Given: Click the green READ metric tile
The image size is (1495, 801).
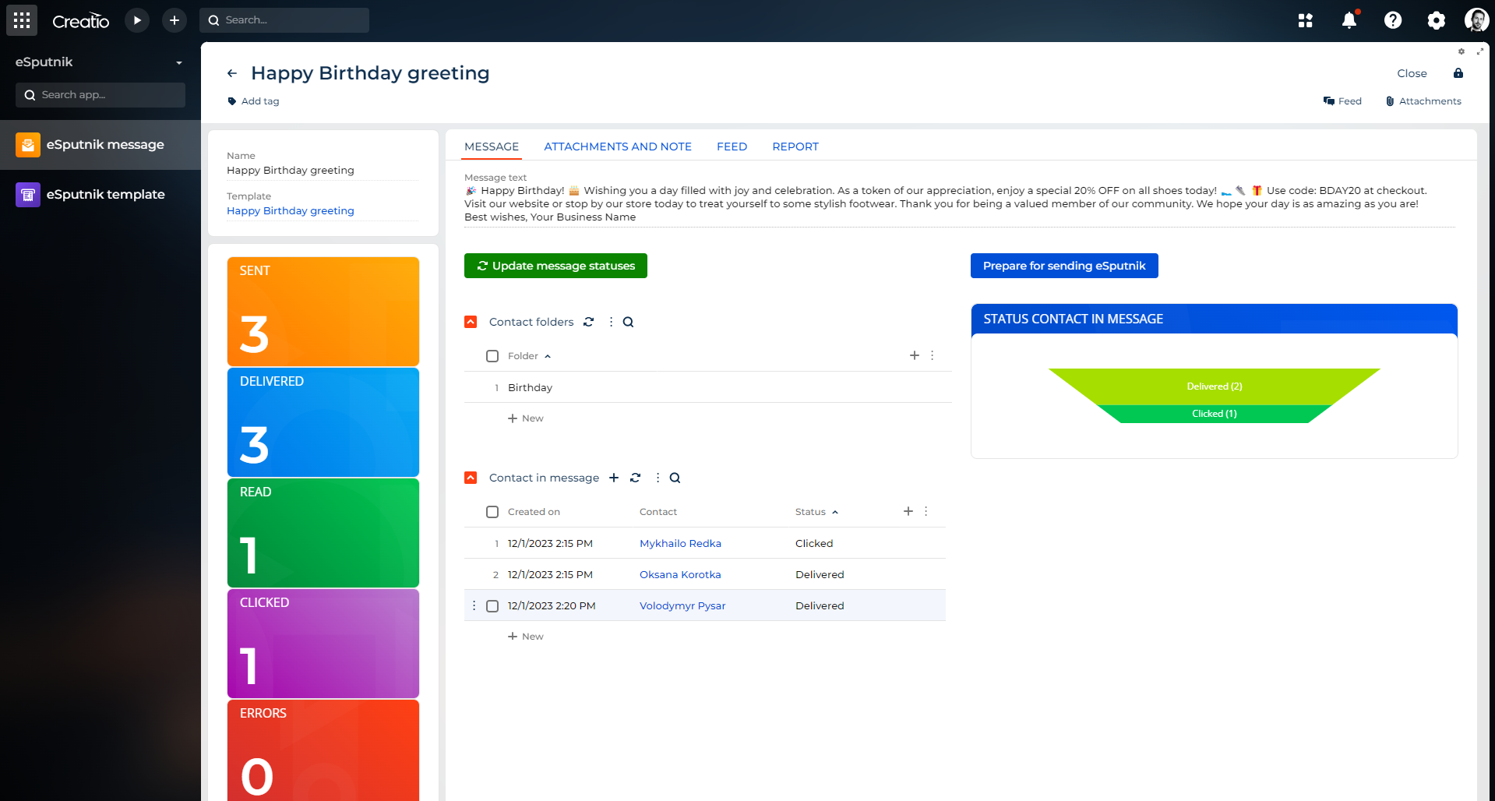Looking at the screenshot, I should pyautogui.click(x=323, y=533).
